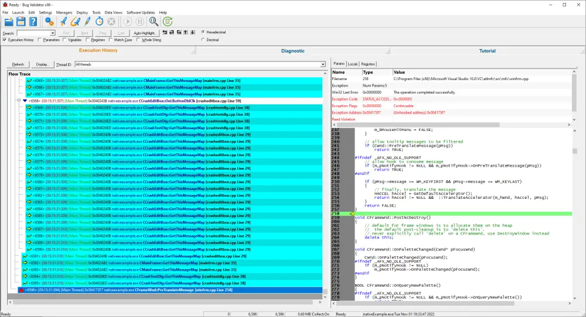Click the Auto Highlight... button
Screen dimensions: 586x317
145,33
